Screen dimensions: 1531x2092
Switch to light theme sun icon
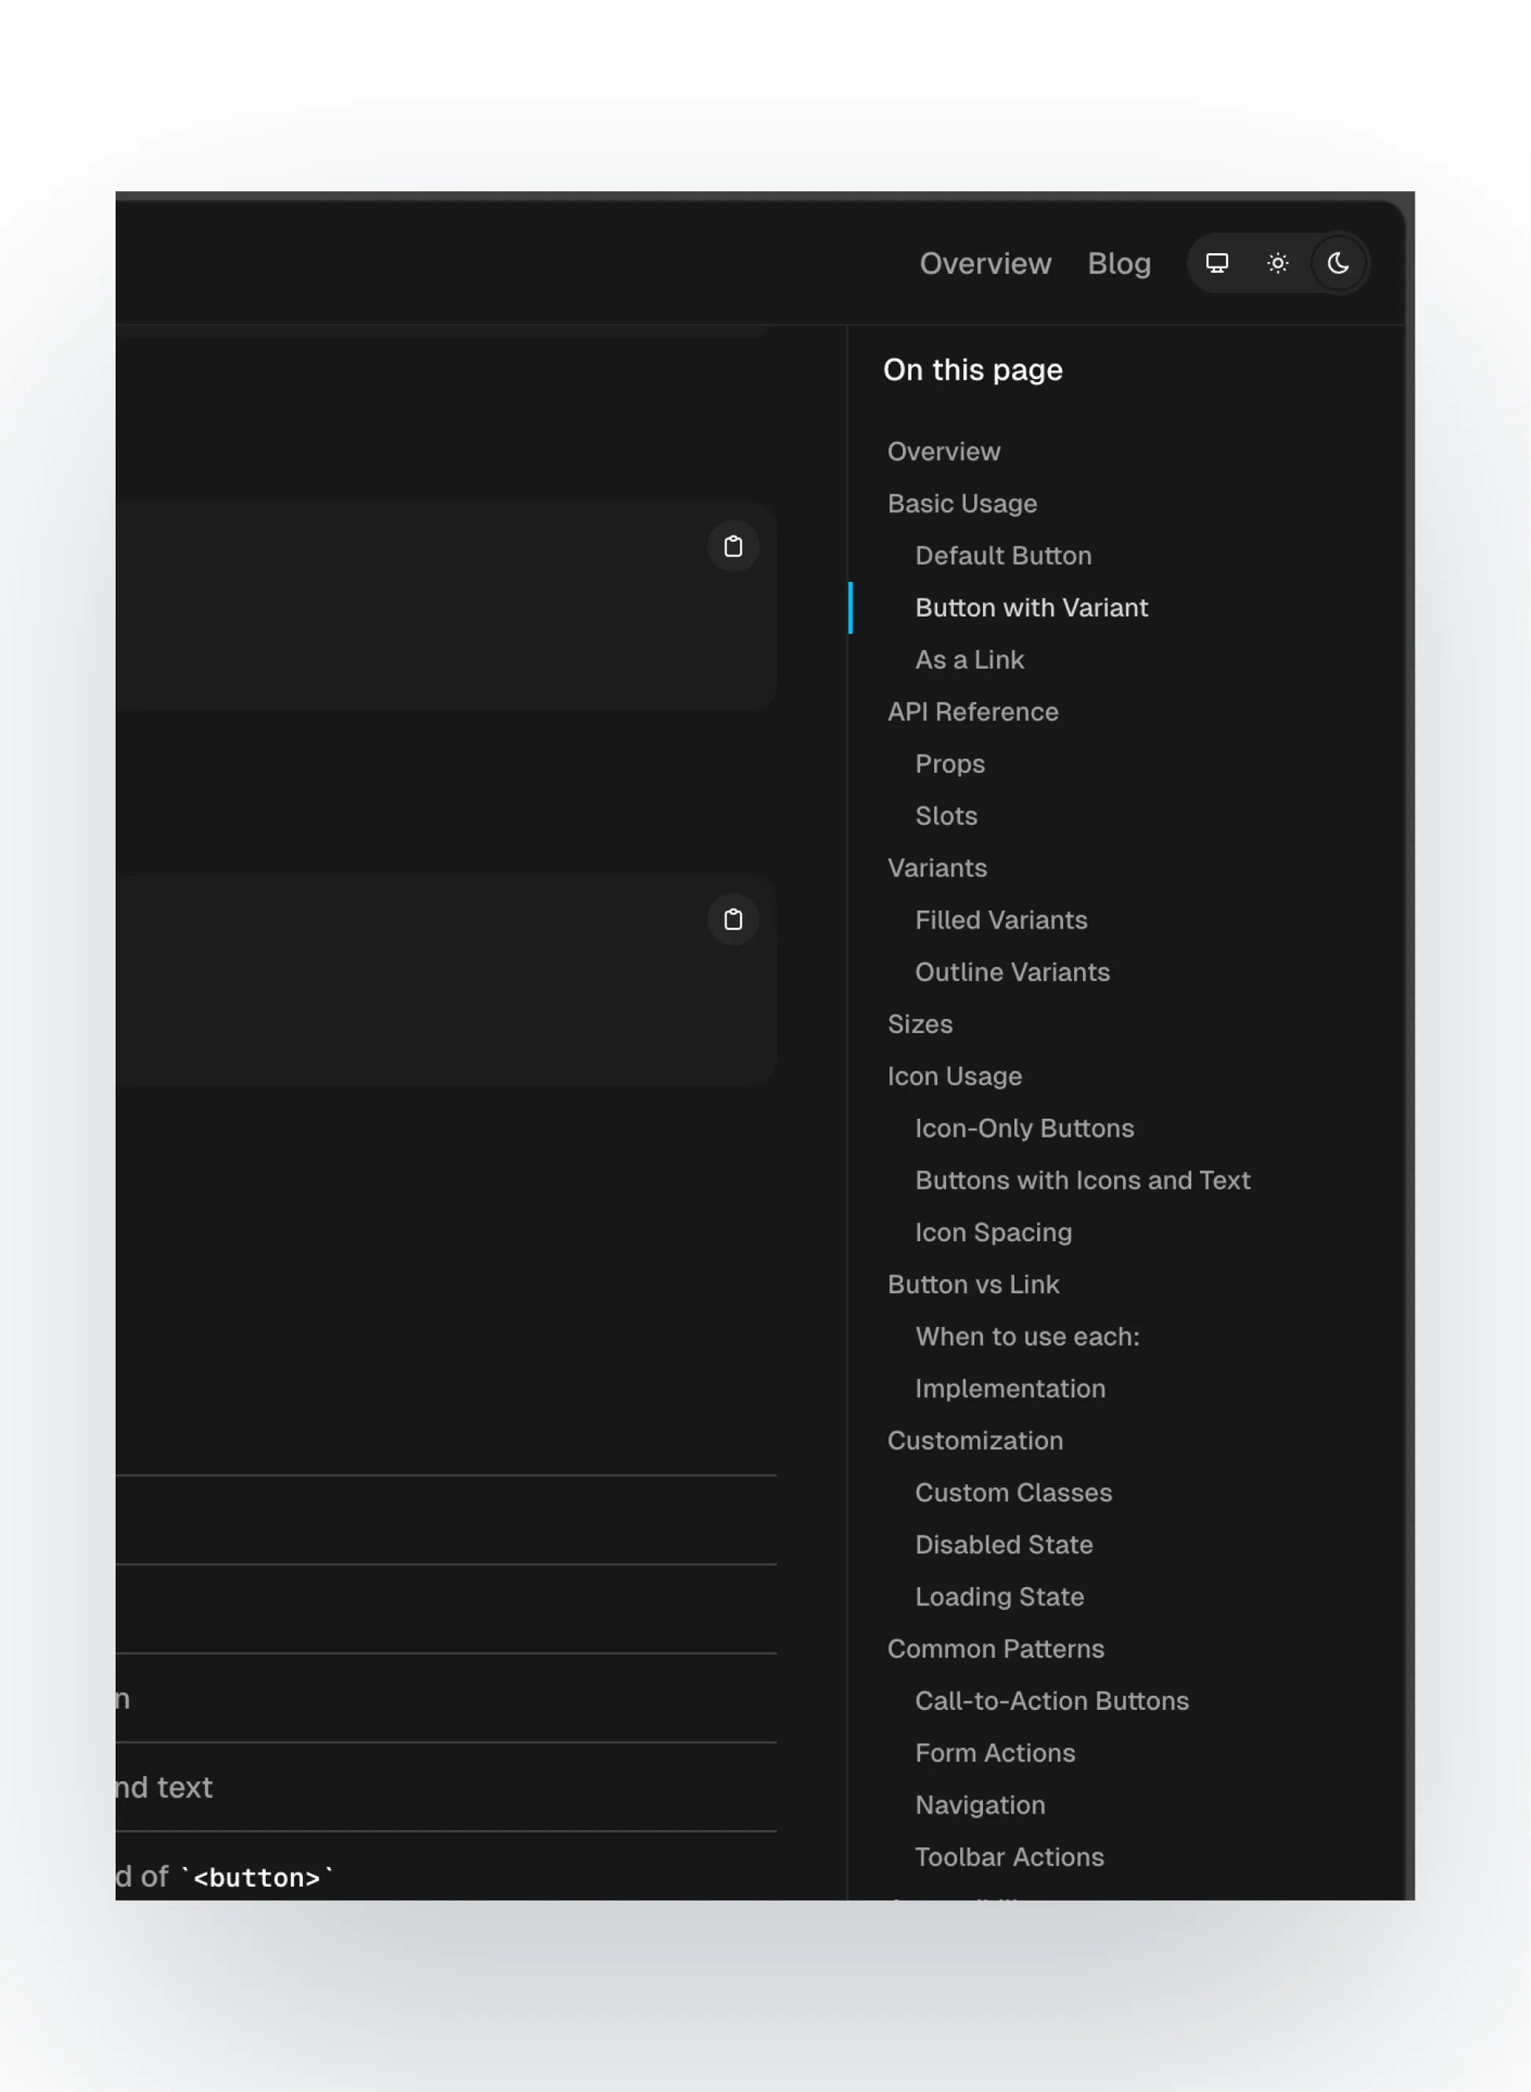(1277, 264)
